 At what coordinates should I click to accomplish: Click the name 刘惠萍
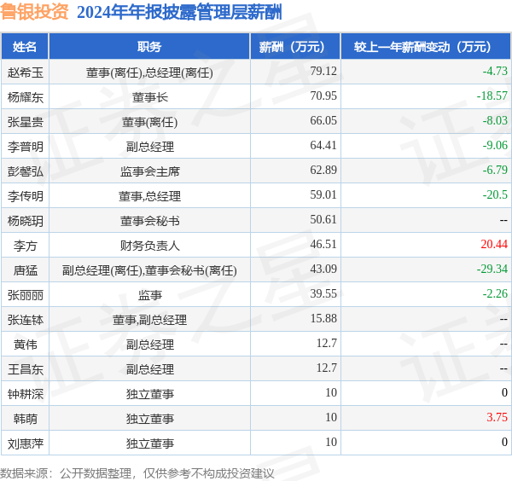(x=25, y=443)
